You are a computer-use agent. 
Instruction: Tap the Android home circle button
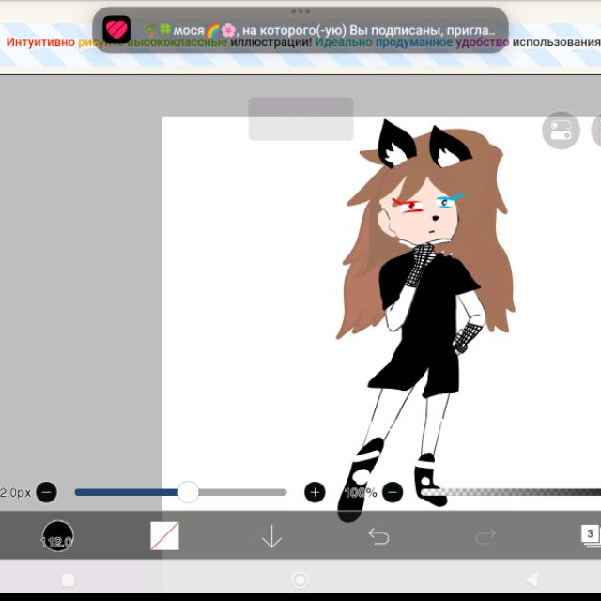click(300, 580)
